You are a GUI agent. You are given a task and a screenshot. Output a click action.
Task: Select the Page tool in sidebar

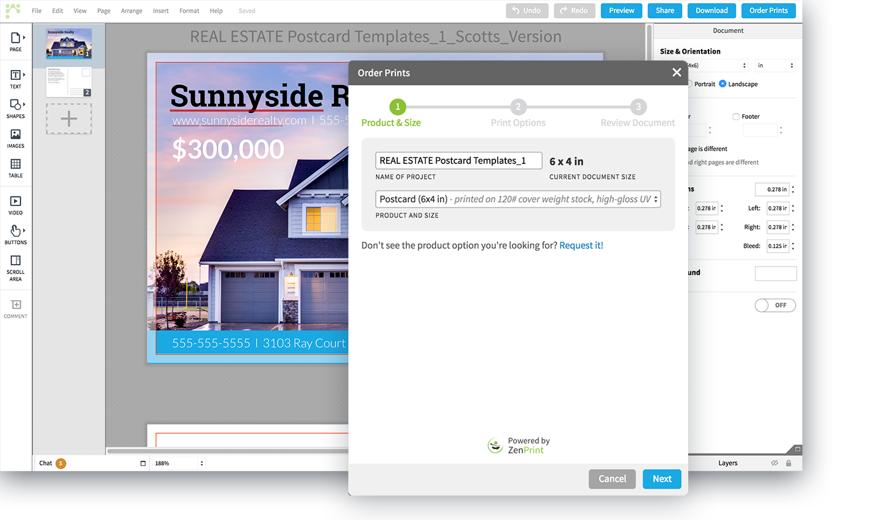[16, 41]
